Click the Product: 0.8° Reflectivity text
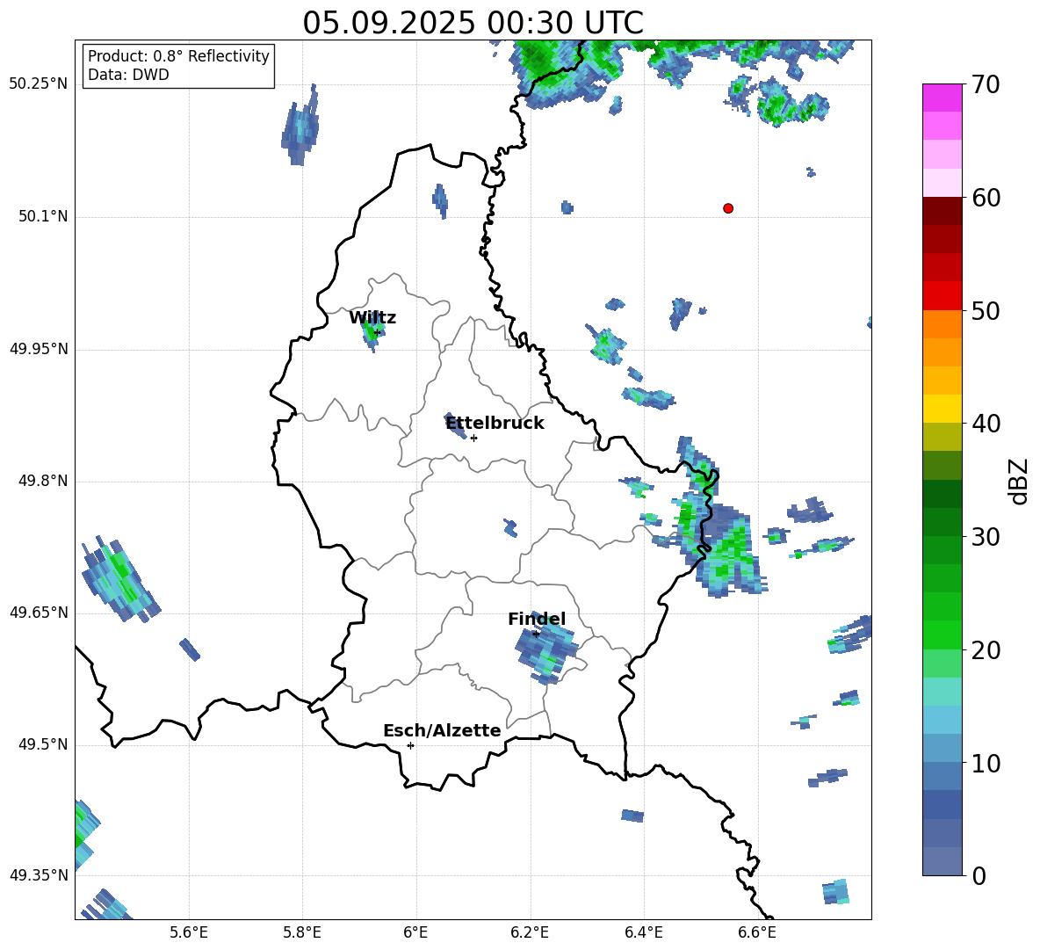The height and width of the screenshot is (950, 1040). (178, 56)
